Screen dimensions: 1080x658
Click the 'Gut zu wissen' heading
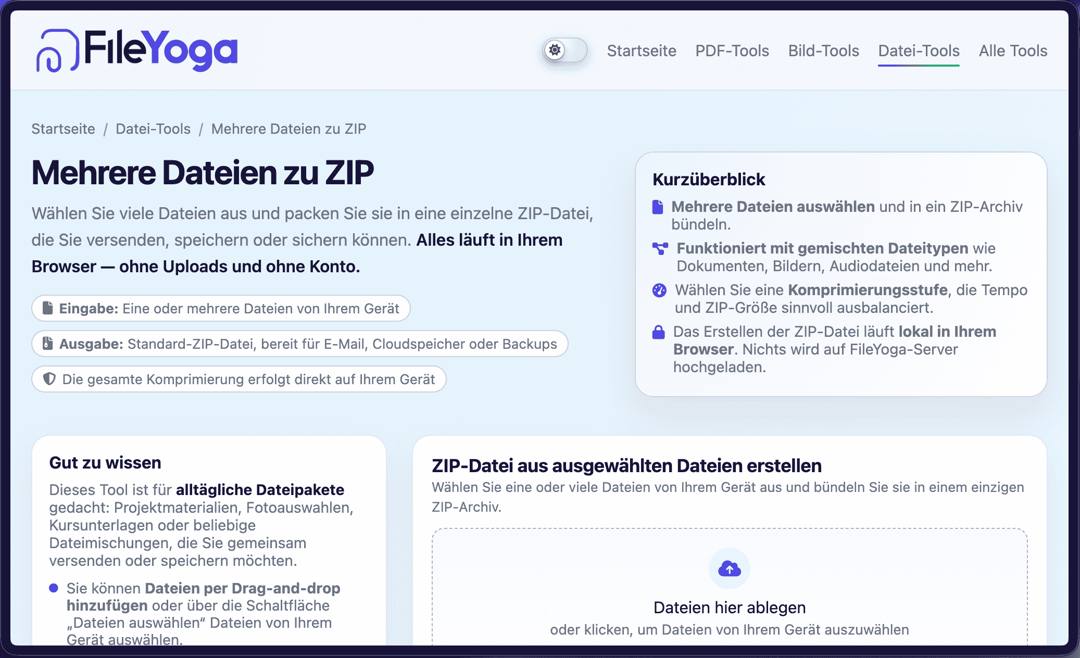coord(105,463)
